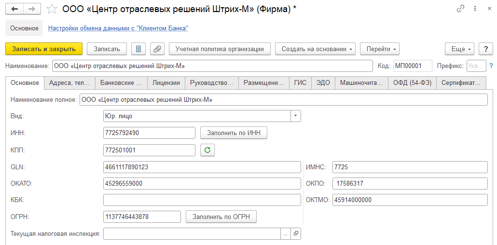The height and width of the screenshot is (245, 497).
Task: Click Заполнить по ИНН button
Action: pyautogui.click(x=234, y=133)
